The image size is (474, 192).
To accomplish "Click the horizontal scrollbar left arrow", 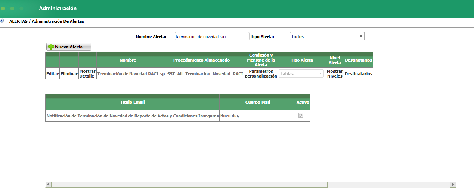I will tap(48, 185).
